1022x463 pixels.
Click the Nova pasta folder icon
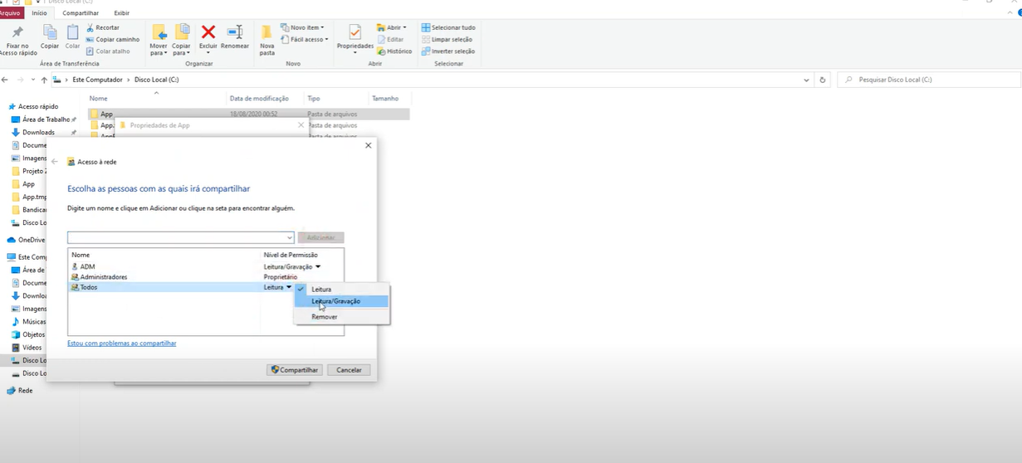tap(267, 33)
